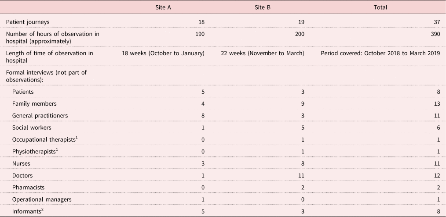Click the Nurses row label

tap(21, 164)
